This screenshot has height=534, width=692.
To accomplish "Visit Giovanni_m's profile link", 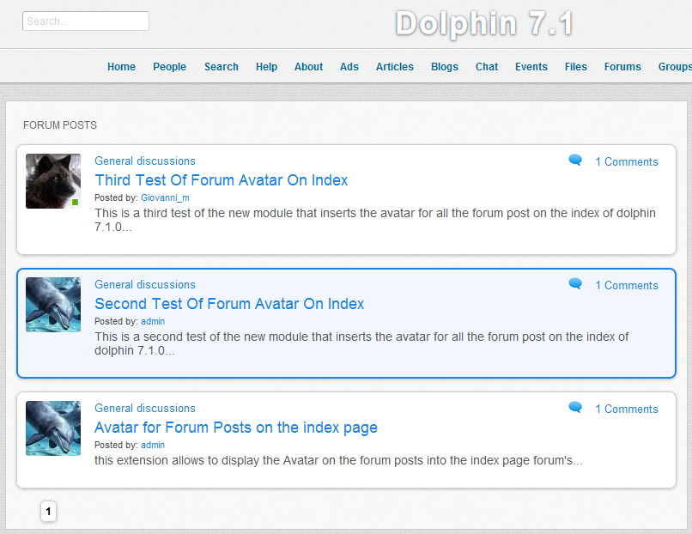I will (x=165, y=198).
